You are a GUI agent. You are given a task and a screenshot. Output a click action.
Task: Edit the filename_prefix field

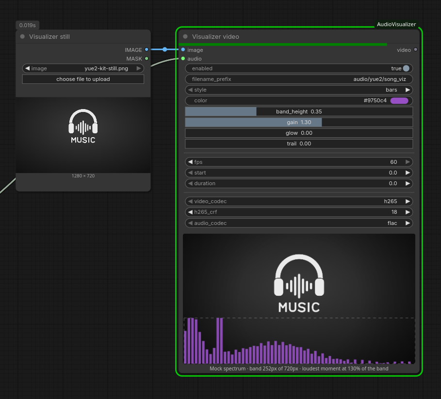coord(299,79)
